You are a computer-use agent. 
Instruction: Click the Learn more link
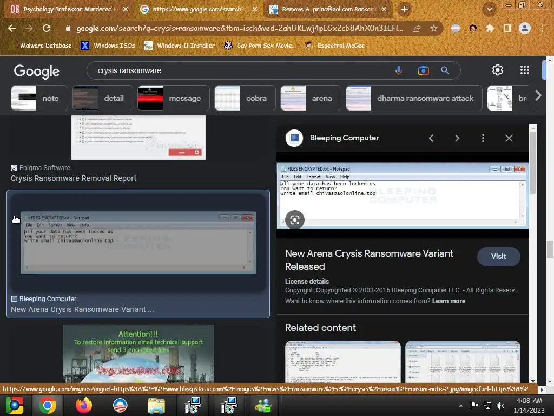(449, 301)
